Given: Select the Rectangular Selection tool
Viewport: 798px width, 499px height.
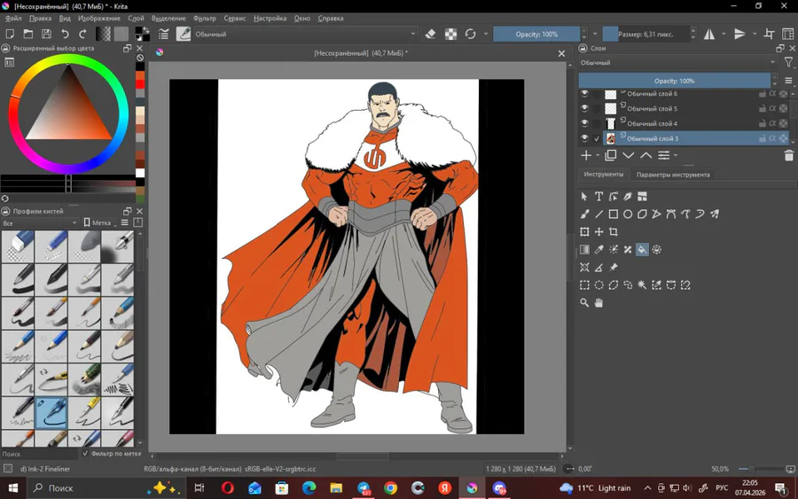Looking at the screenshot, I should pyautogui.click(x=584, y=285).
